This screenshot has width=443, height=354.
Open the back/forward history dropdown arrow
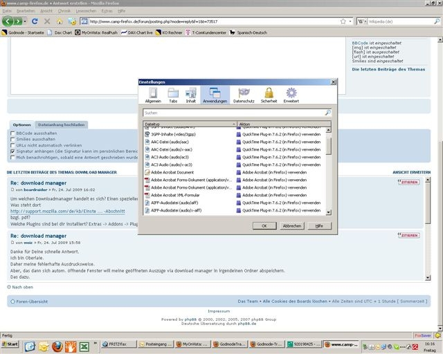[26, 21]
